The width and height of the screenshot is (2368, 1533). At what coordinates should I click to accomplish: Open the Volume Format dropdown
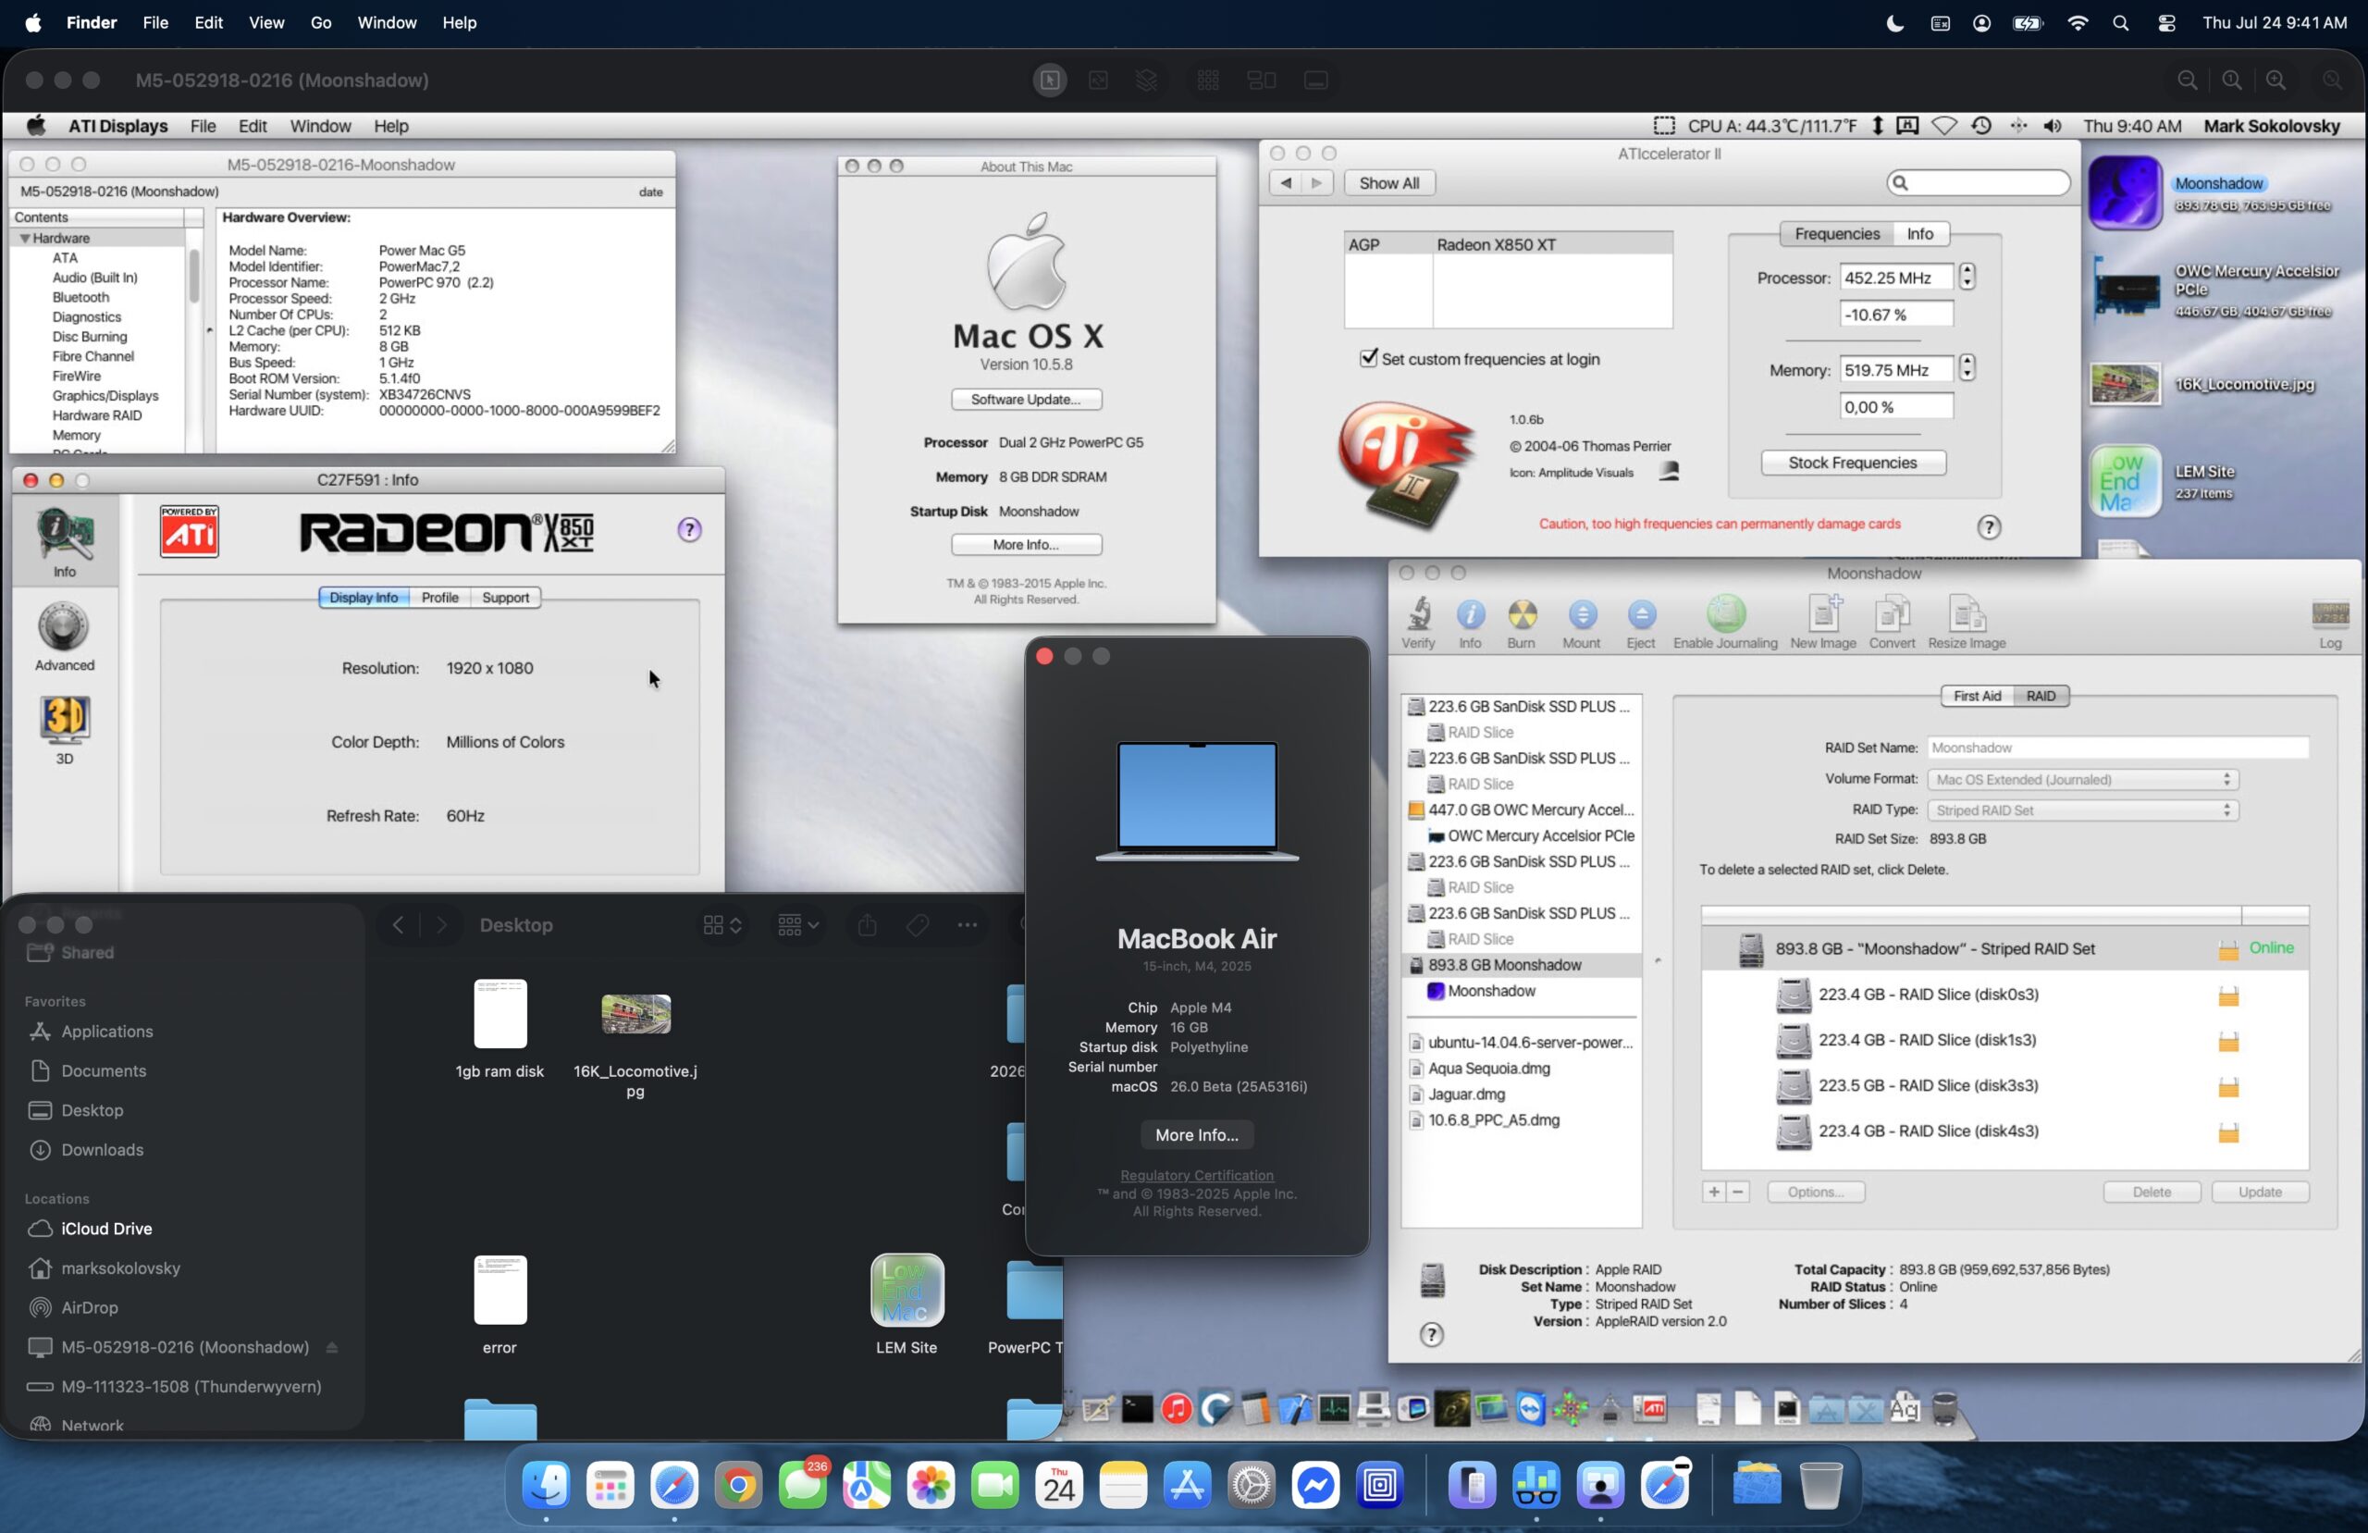pos(2082,779)
